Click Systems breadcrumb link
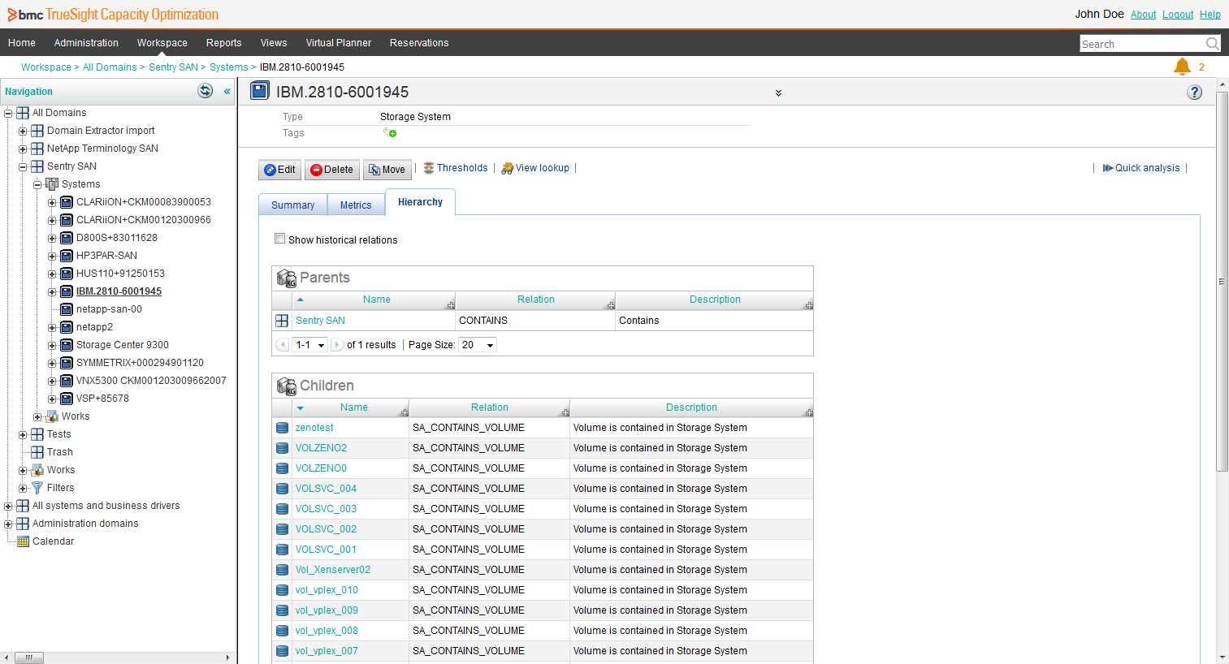 pos(229,67)
